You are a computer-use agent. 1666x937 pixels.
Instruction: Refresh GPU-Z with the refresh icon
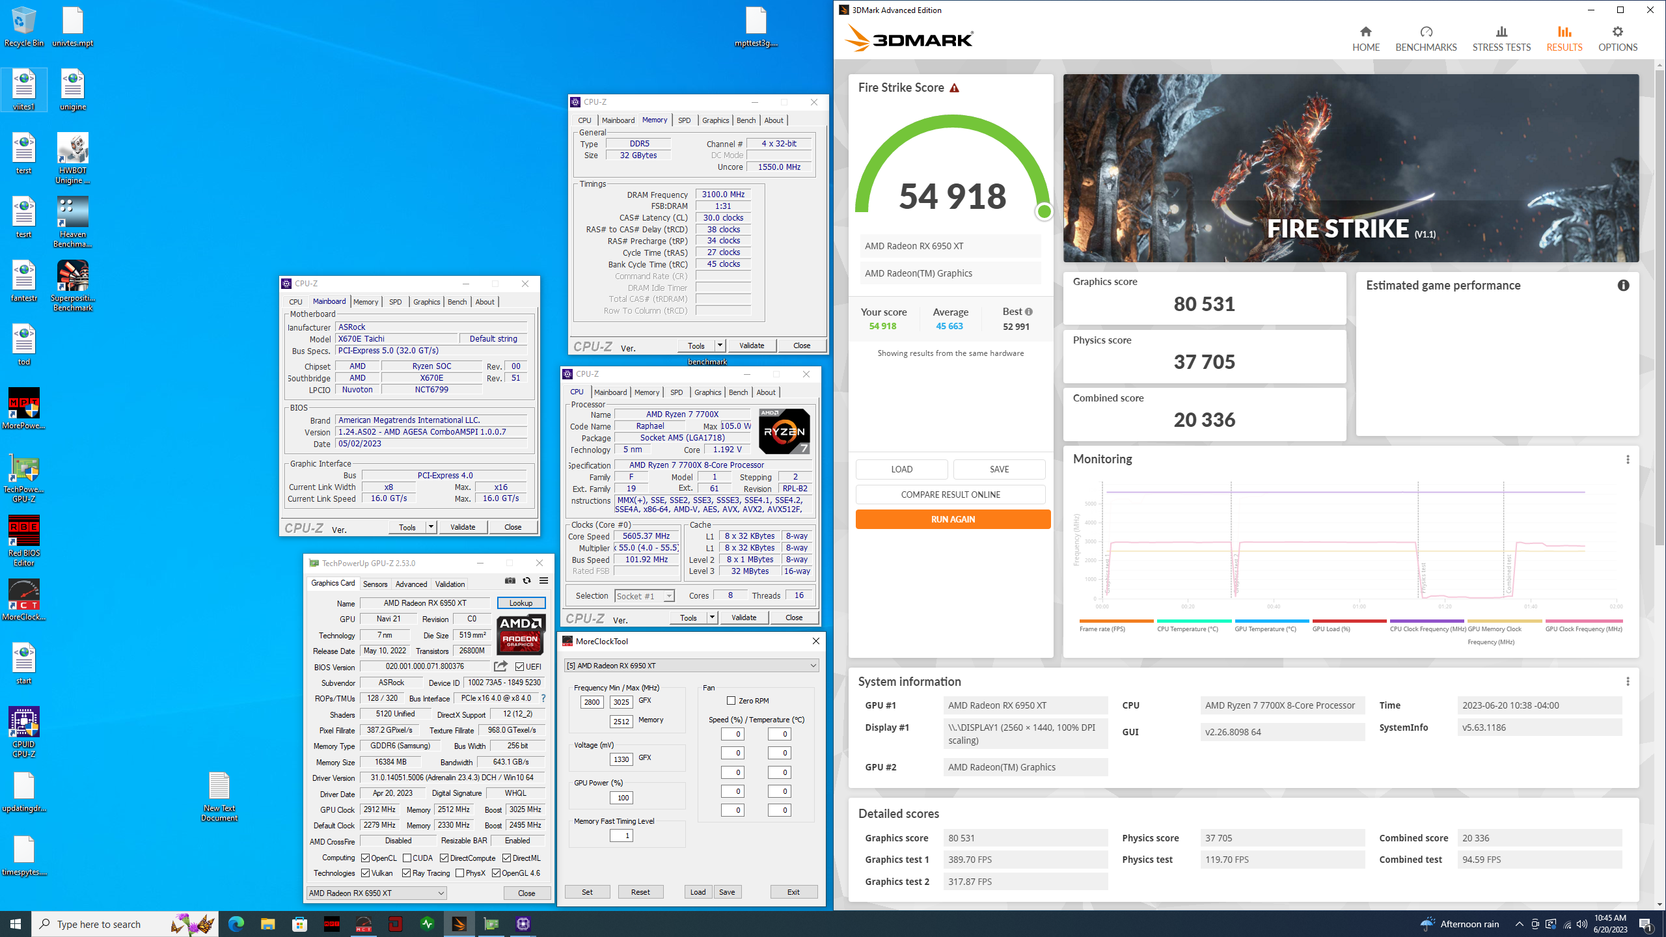(527, 580)
